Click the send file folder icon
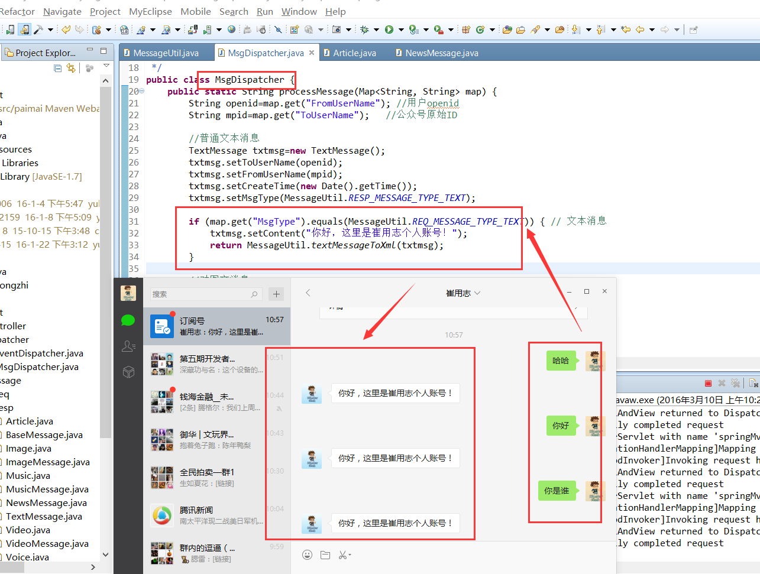 click(x=325, y=554)
